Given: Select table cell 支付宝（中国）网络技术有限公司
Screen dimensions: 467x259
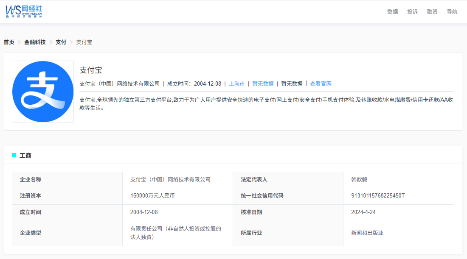Looking at the screenshot, I should click(x=177, y=180).
